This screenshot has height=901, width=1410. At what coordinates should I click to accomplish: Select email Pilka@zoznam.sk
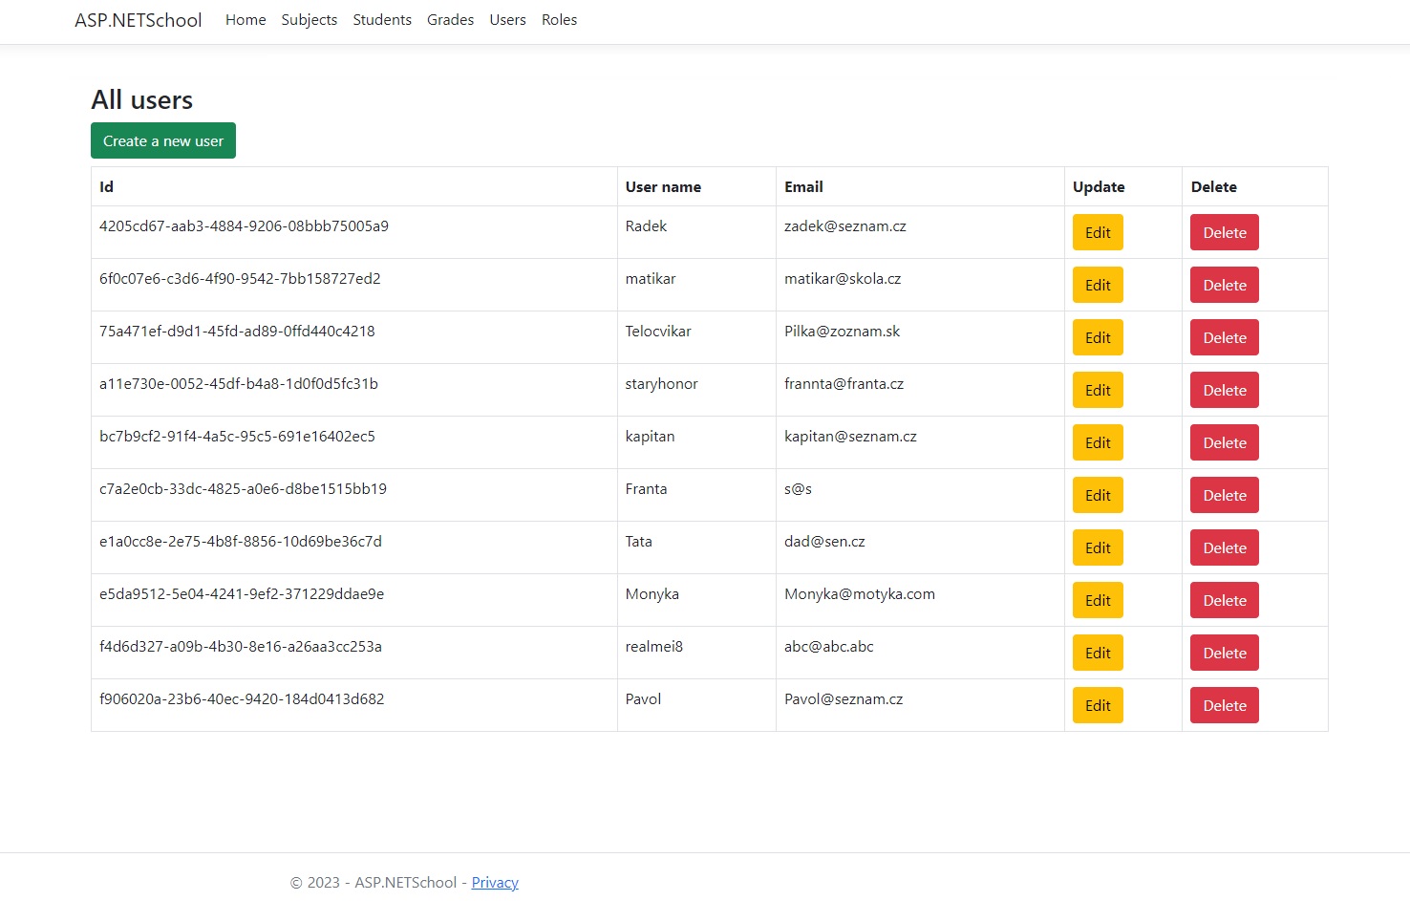pos(843,332)
